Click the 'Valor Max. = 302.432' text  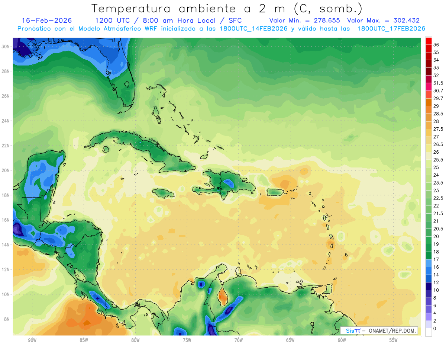pyautogui.click(x=383, y=20)
